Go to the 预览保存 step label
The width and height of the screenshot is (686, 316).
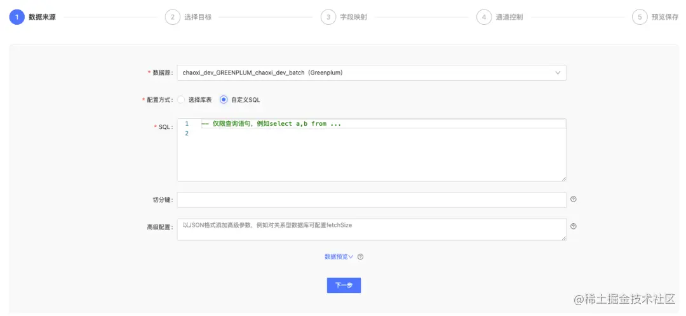coord(665,18)
